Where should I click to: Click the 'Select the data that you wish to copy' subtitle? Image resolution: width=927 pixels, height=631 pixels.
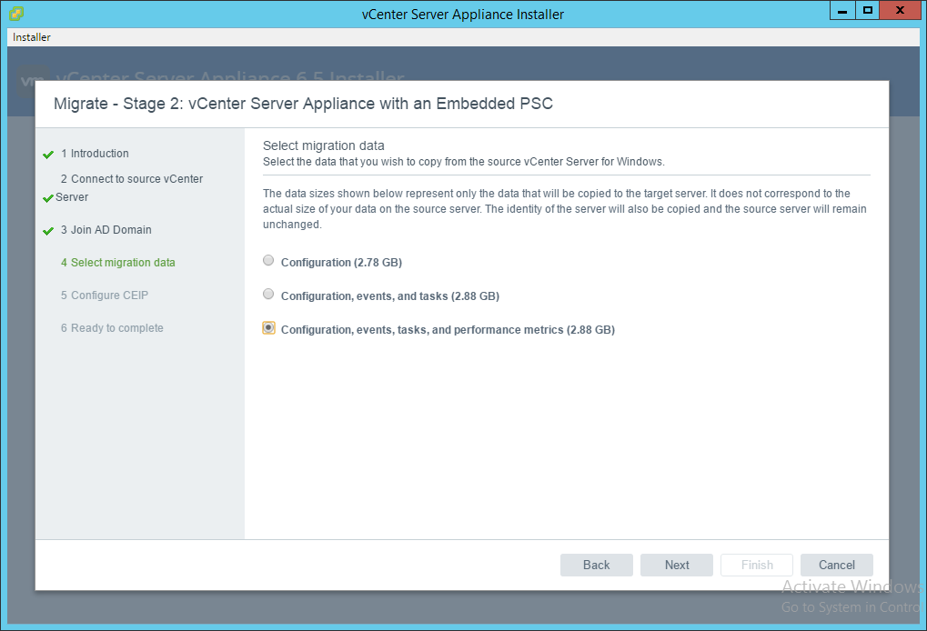464,162
